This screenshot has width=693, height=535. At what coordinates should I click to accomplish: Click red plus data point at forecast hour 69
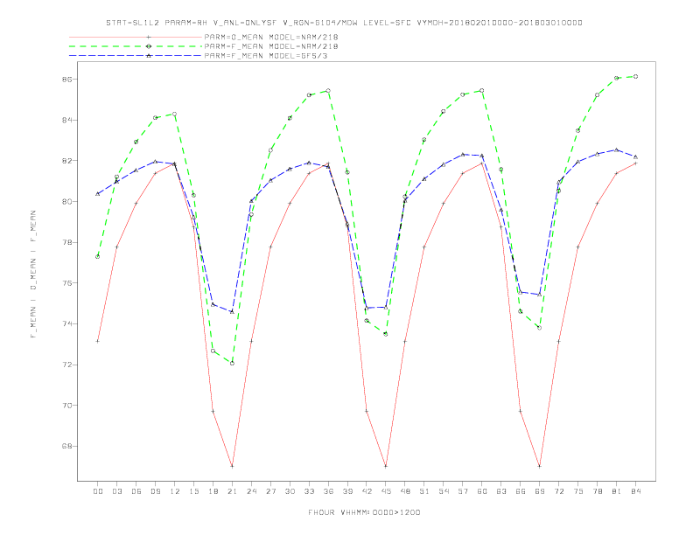point(540,466)
